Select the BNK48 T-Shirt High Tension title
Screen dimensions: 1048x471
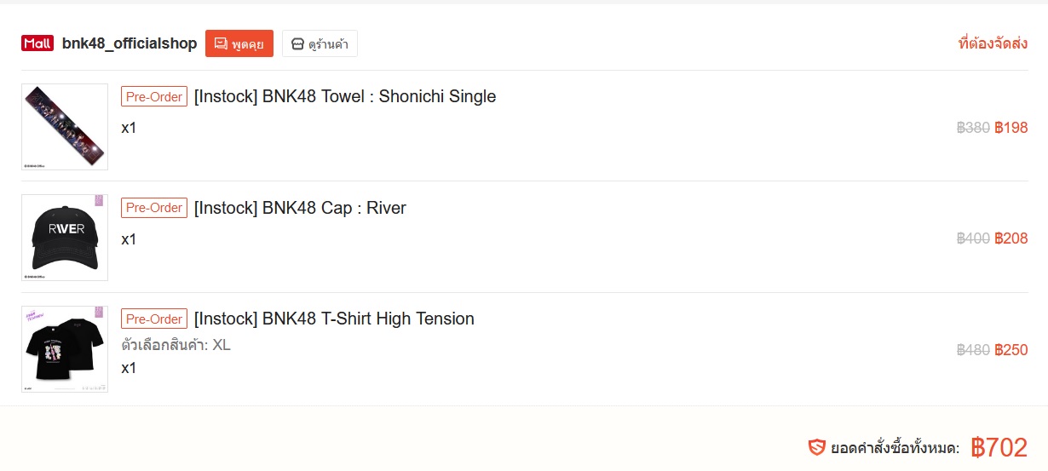click(x=334, y=319)
